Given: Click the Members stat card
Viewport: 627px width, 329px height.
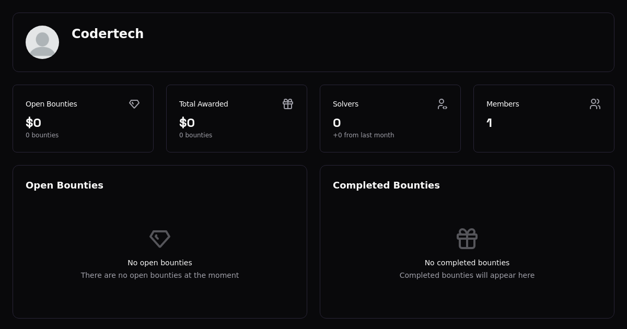Looking at the screenshot, I should tap(544, 118).
